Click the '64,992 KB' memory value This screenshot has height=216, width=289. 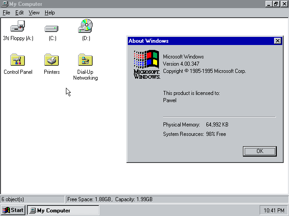click(x=217, y=125)
